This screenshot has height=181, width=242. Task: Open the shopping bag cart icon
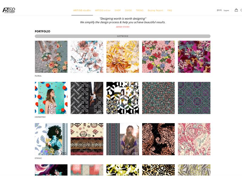pos(236,10)
